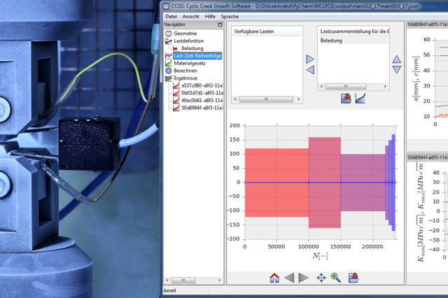Select Berechnen in navigation tree
Screen dimensions: 448x298
point(185,71)
